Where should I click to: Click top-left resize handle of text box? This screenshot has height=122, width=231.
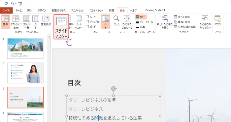click(x=67, y=96)
